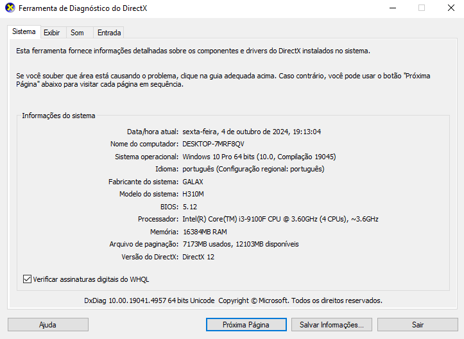The image size is (464, 339).
Task: Select the Sistema tab
Action: pos(24,32)
